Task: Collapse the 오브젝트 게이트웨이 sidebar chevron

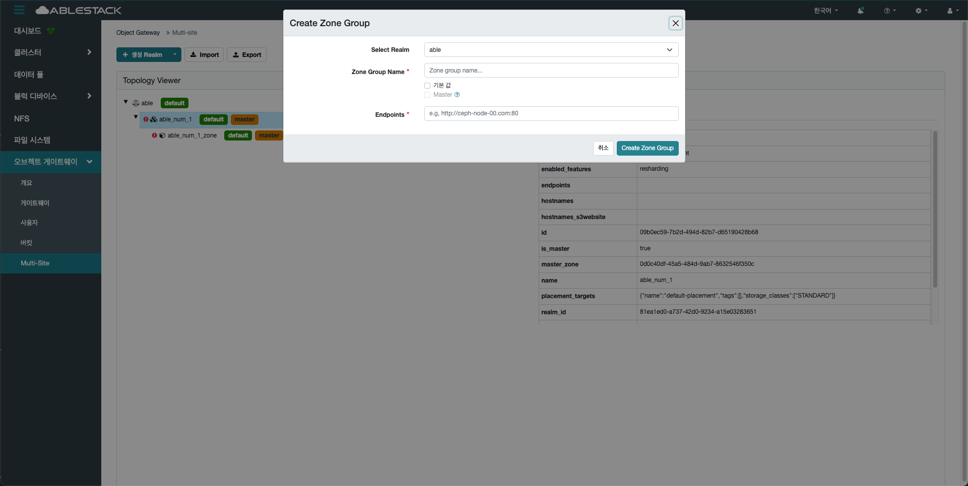Action: pyautogui.click(x=90, y=162)
